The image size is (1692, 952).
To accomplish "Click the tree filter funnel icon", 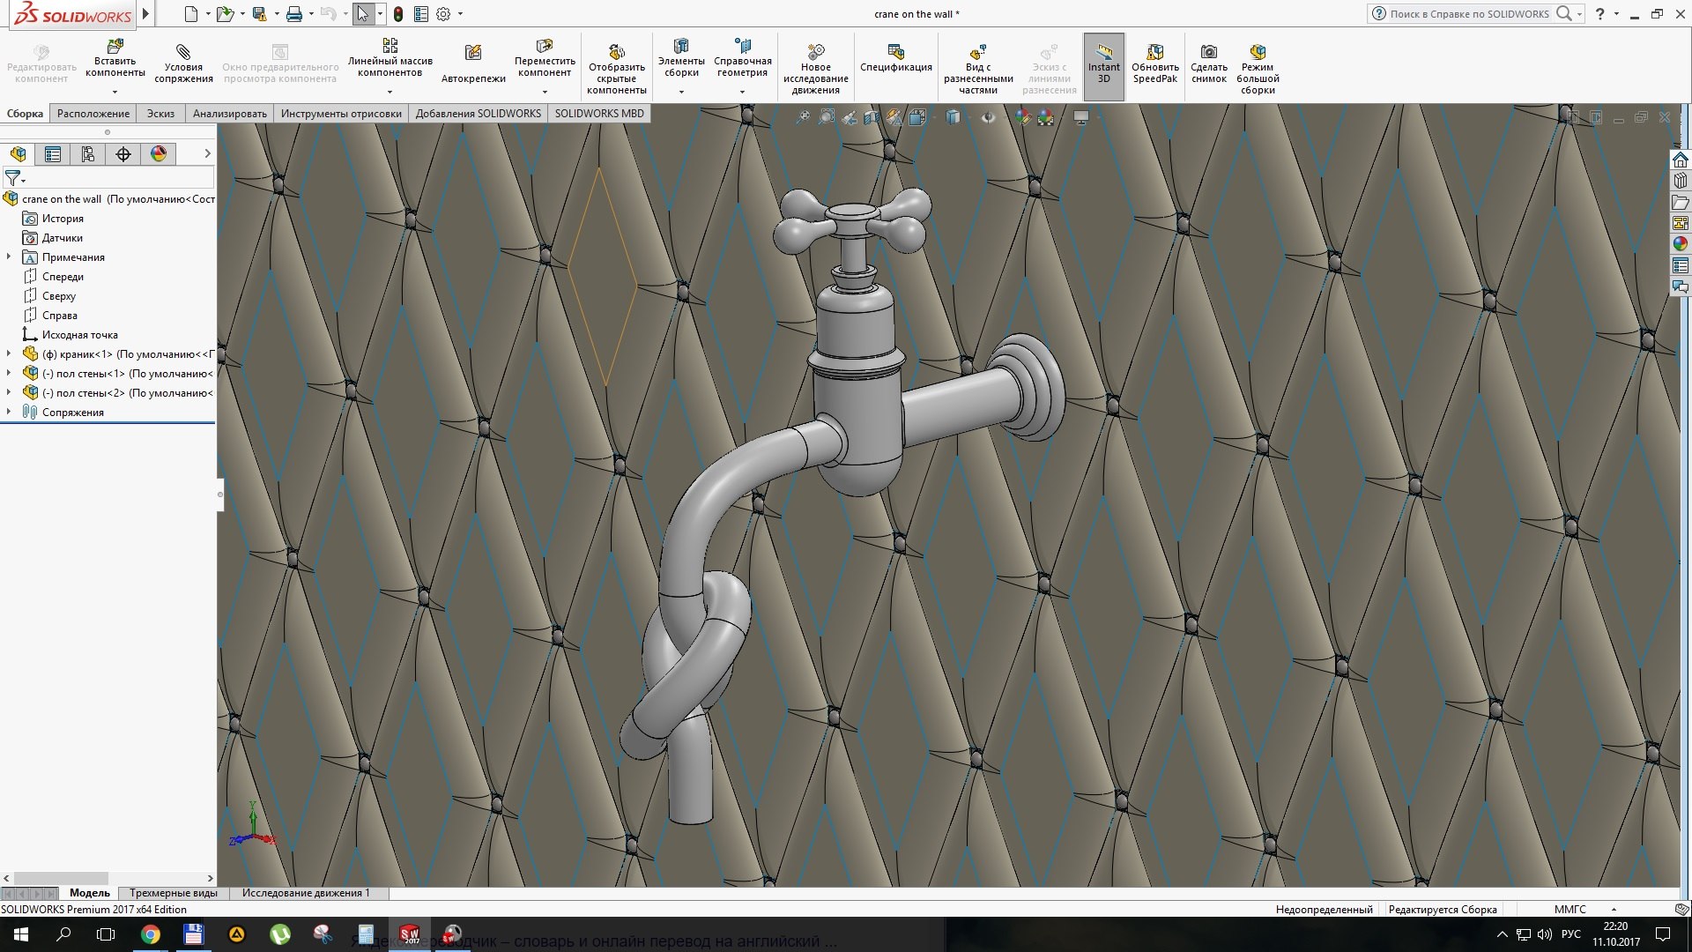I will [13, 179].
